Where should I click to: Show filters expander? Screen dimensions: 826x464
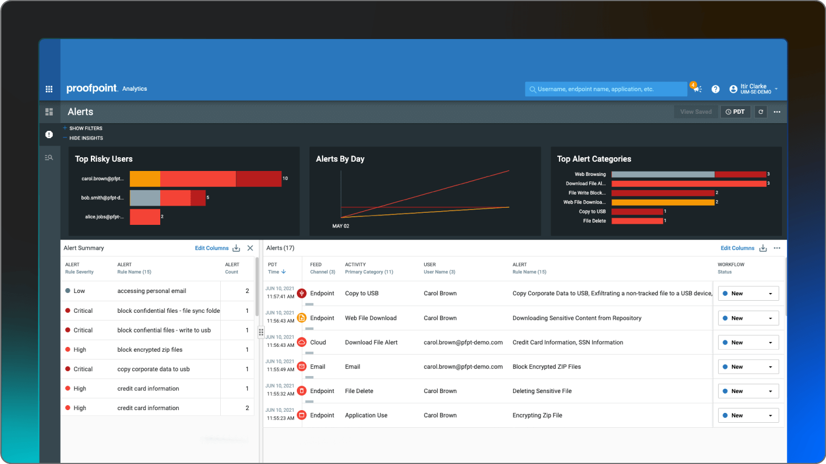pyautogui.click(x=83, y=128)
